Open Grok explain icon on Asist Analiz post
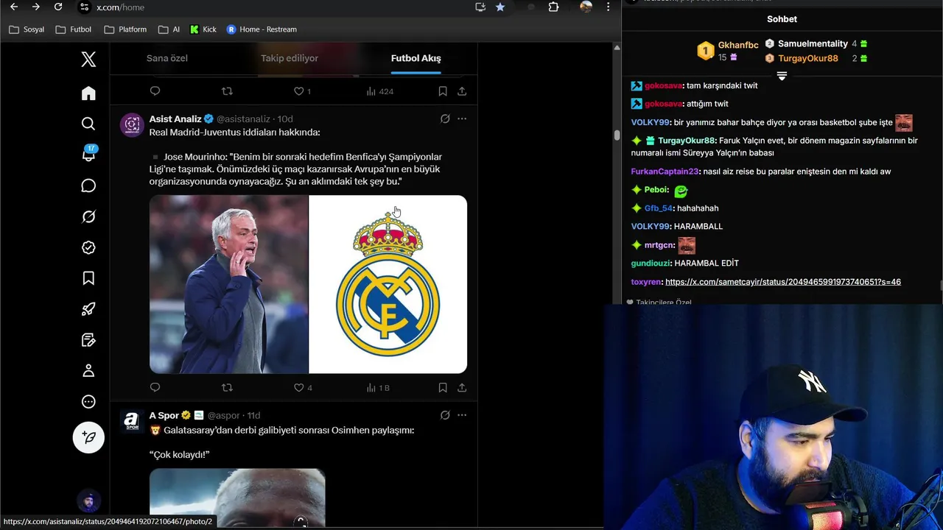943x530 pixels. (445, 119)
